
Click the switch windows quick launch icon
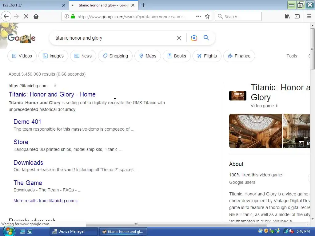tap(30, 231)
